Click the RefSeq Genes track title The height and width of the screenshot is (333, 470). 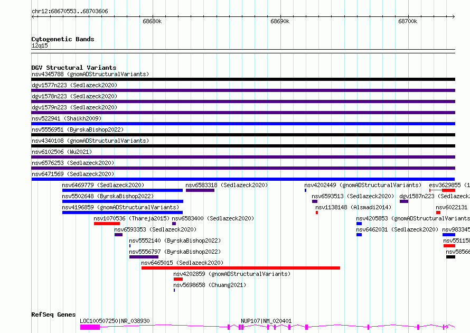[x=53, y=314]
